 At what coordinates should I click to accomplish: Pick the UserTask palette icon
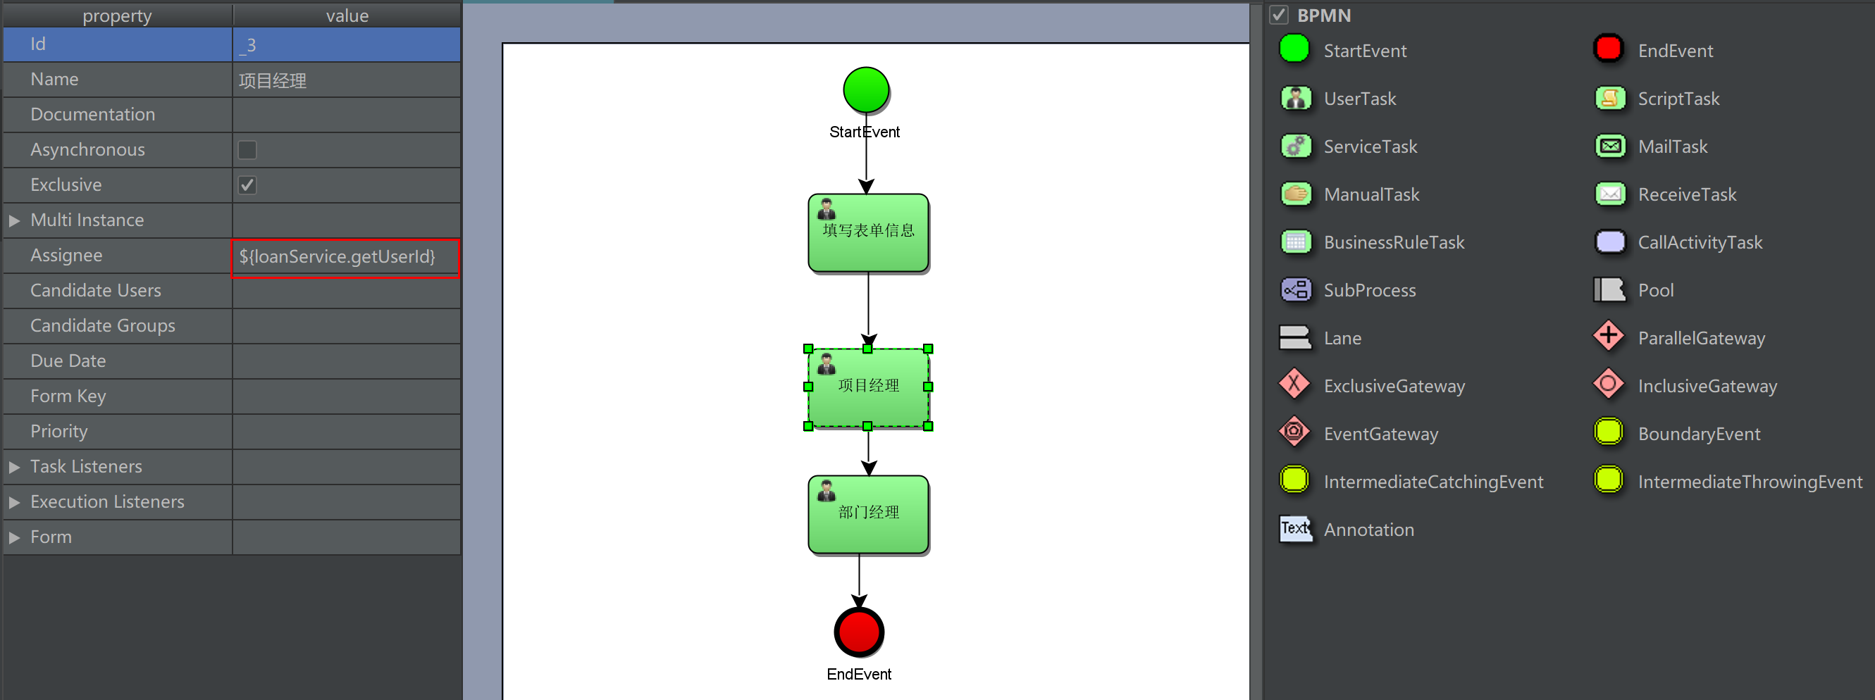(x=1296, y=98)
